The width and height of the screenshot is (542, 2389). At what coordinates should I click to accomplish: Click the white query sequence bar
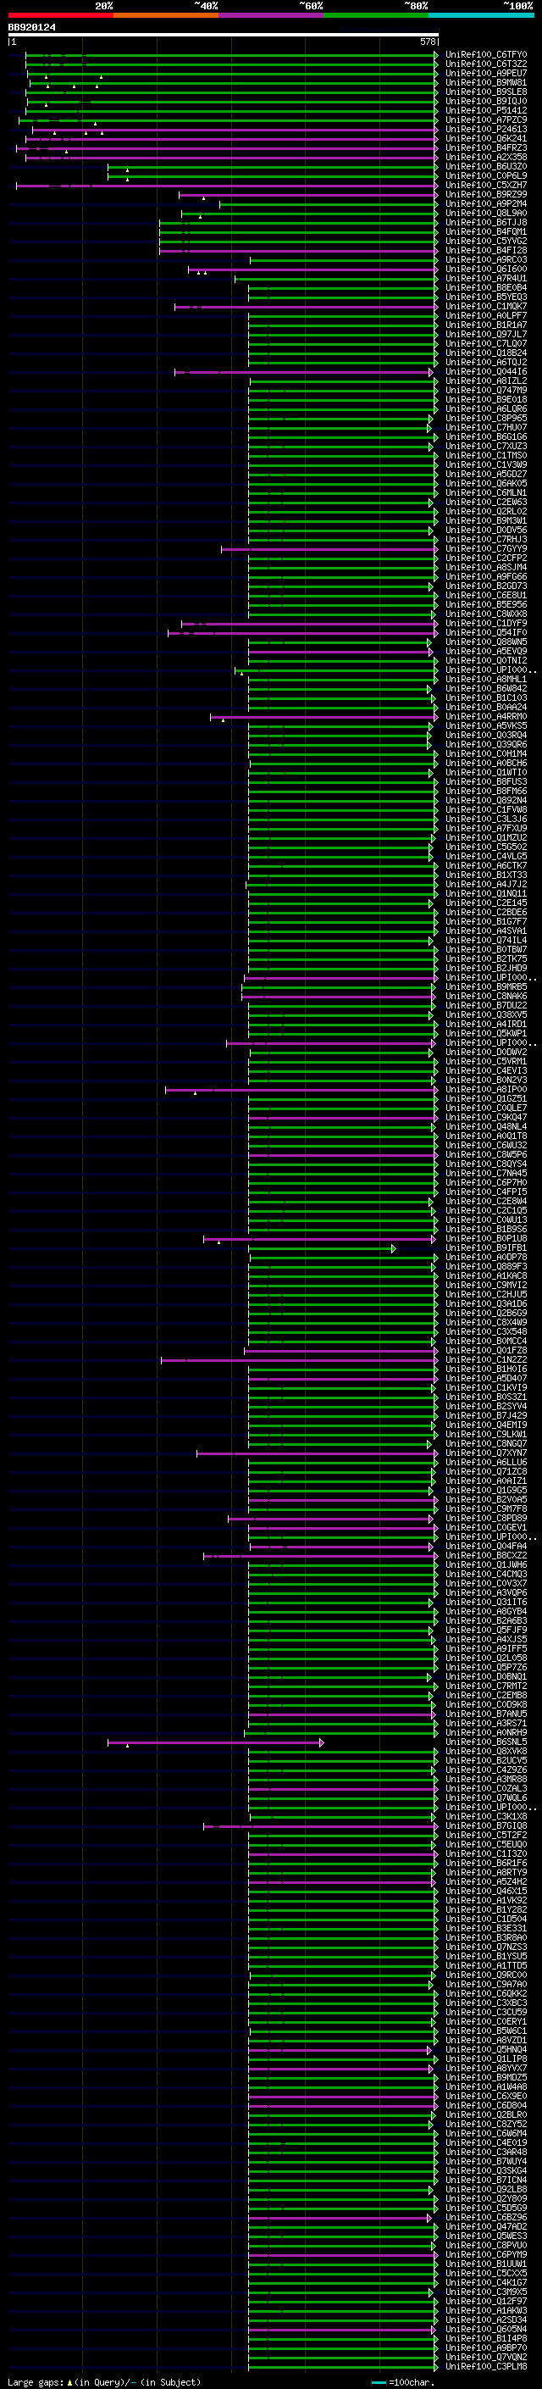pos(224,34)
